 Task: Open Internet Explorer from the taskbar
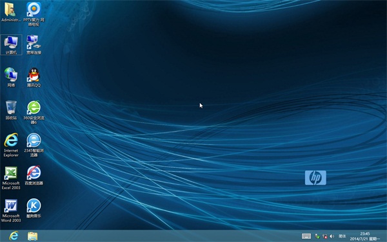(14, 236)
